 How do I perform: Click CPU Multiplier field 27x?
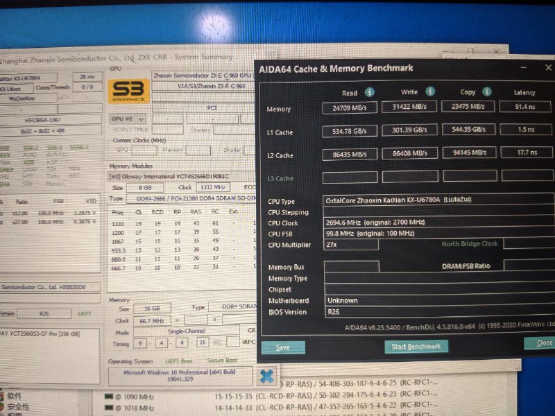point(351,245)
